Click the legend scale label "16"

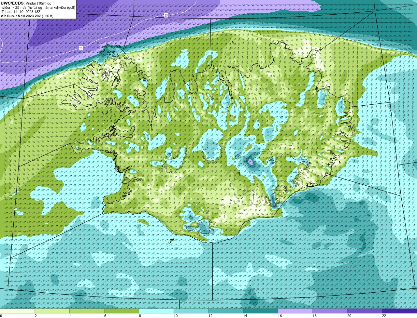(x=280, y=316)
